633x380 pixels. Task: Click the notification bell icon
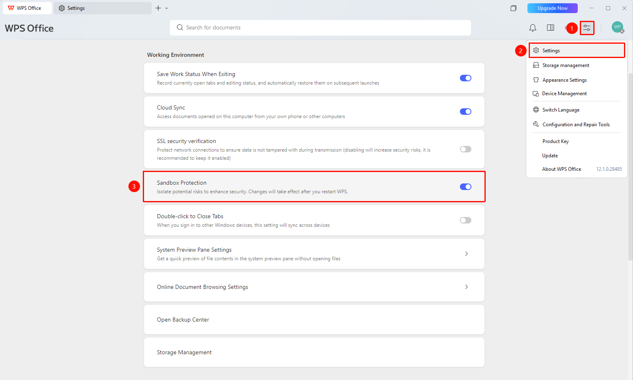(x=532, y=28)
